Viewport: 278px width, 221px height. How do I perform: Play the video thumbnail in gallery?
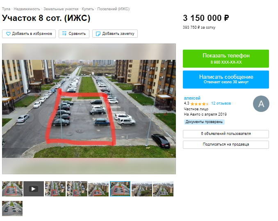tap(34, 189)
